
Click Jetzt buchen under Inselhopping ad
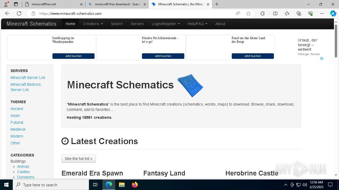73,56
